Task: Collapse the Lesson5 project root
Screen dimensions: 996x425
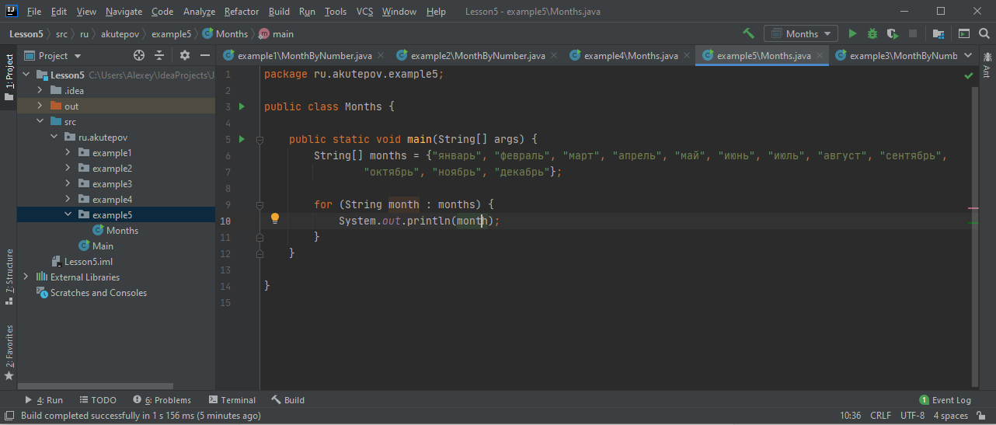Action: (27, 75)
